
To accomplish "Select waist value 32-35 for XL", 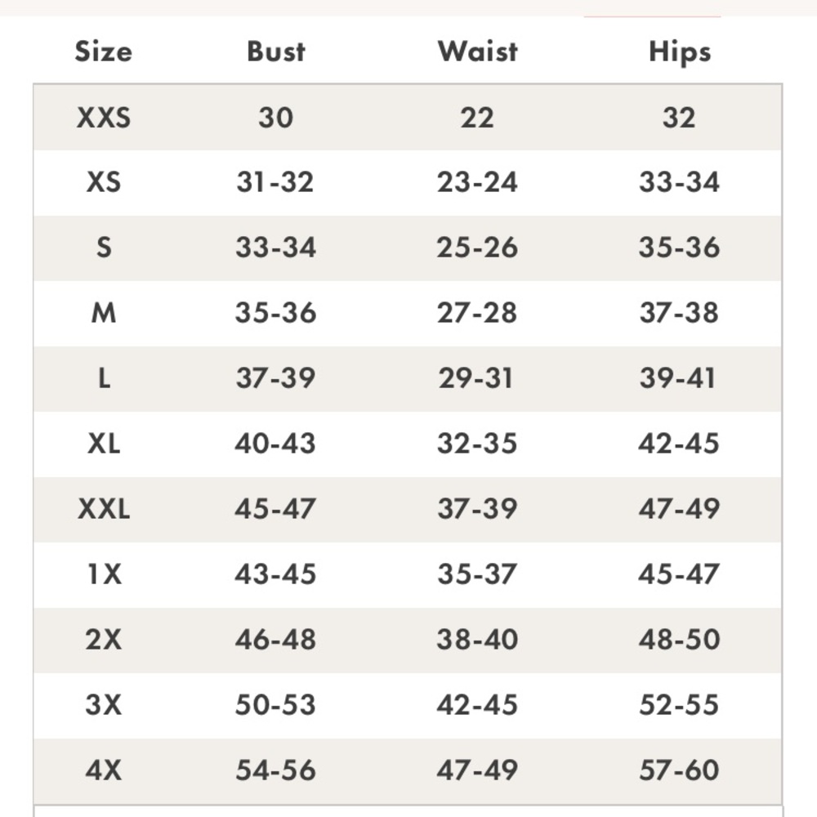I will (x=477, y=444).
